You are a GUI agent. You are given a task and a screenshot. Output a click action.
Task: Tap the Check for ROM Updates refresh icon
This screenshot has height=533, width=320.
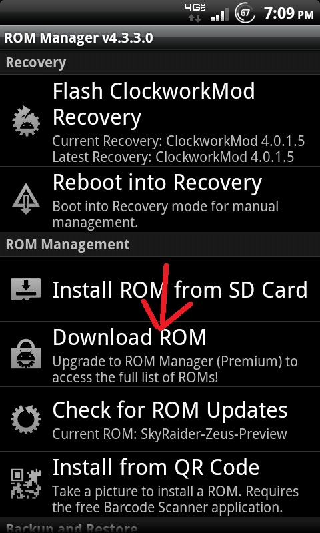tap(26, 418)
